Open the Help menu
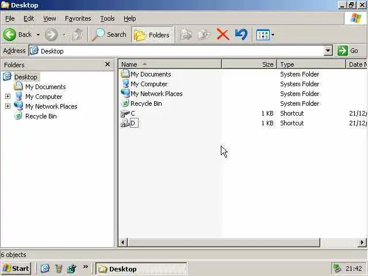368x276 pixels. pyautogui.click(x=129, y=18)
